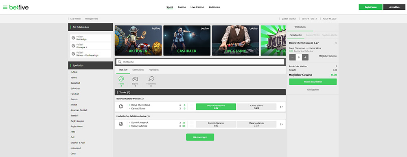Viewport: 407px width, 157px height.
Task: Open the Live Casino promo banner
Action: point(235,40)
